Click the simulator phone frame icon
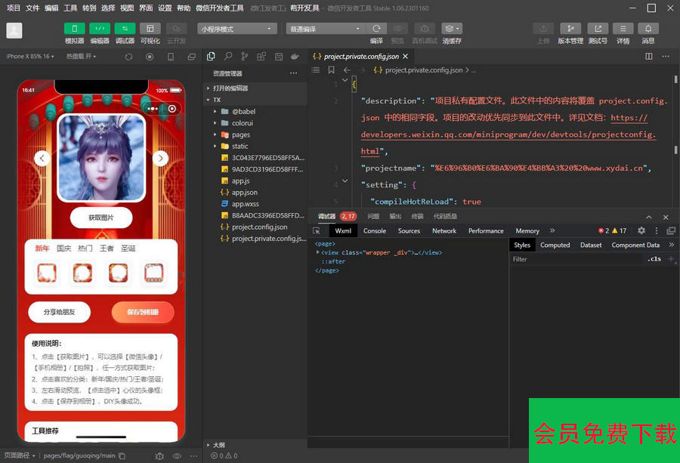Screen dimensions: 680x463 [x=171, y=57]
